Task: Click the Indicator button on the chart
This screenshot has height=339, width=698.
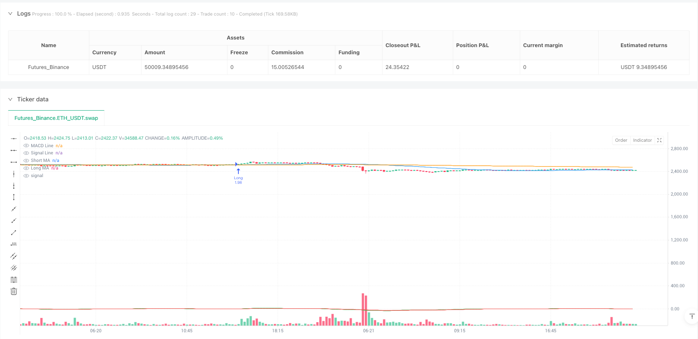Action: point(642,140)
